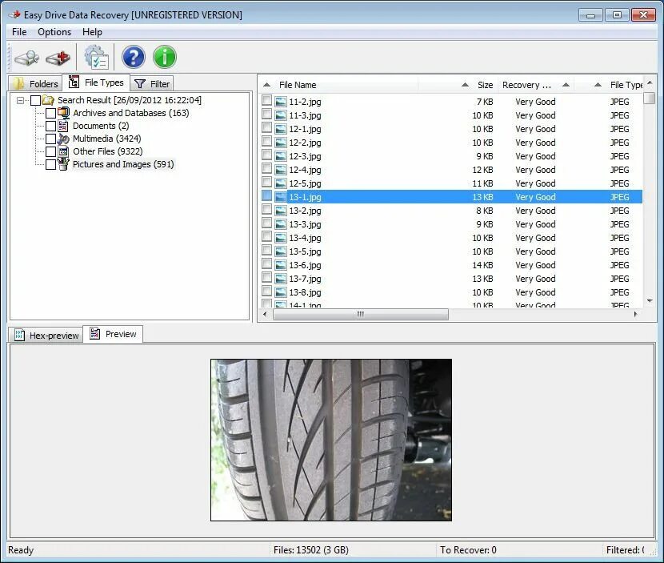The image size is (664, 563).
Task: Click the image icon of 12-1.jpg
Action: click(x=280, y=129)
